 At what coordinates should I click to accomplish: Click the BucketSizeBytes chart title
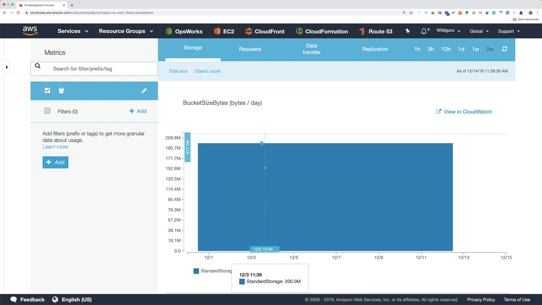tap(222, 103)
